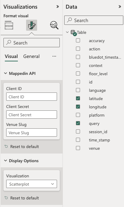Uncheck the longitude field checkbox
The height and width of the screenshot is (207, 124).
[x=78, y=107]
